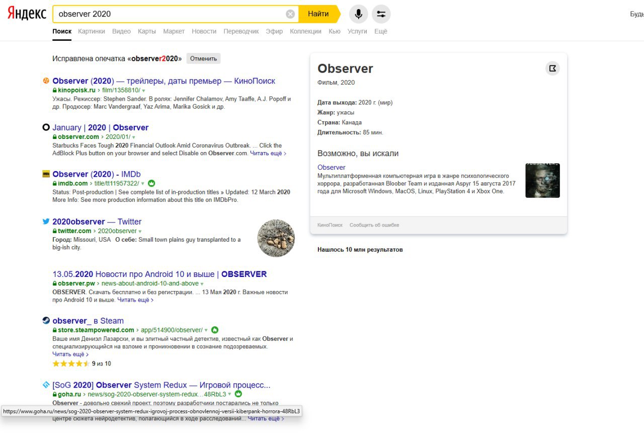The width and height of the screenshot is (644, 434).
Task: Click Читать ещё under the observer.com snippet
Action: 268,153
